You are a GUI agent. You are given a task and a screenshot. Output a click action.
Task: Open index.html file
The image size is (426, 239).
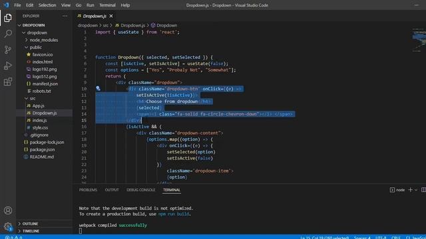click(x=43, y=62)
